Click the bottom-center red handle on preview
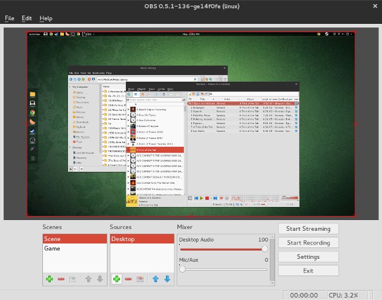The height and width of the screenshot is (300, 382). [191, 216]
